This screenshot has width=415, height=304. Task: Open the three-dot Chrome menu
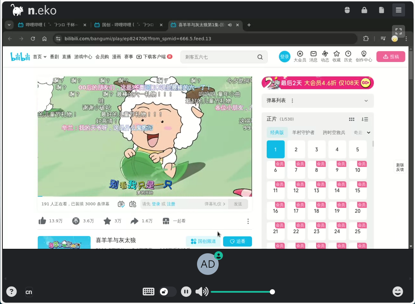pyautogui.click(x=406, y=39)
